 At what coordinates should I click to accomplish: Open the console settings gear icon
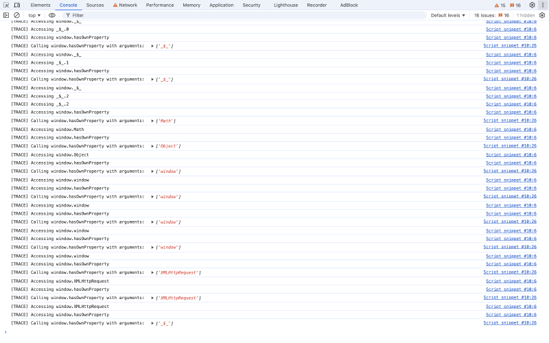coord(541,15)
